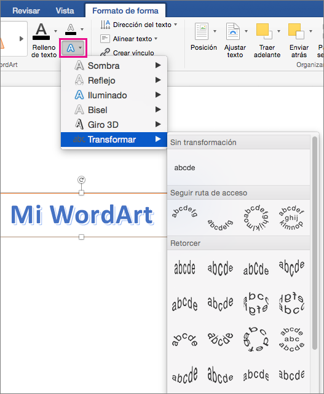Click the Sin transformación section header
324x394 pixels.
tap(239, 142)
